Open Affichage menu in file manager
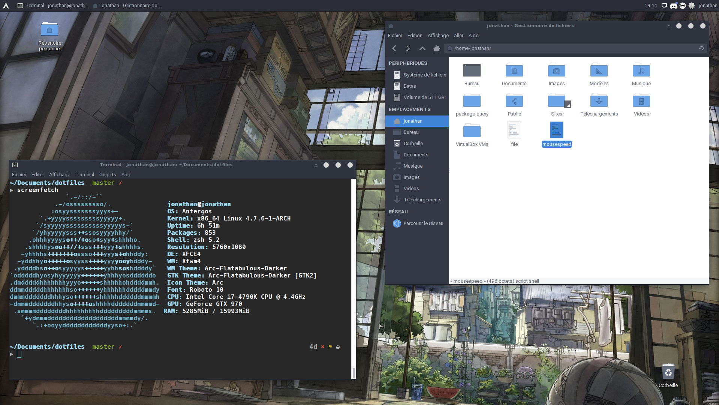 click(438, 36)
